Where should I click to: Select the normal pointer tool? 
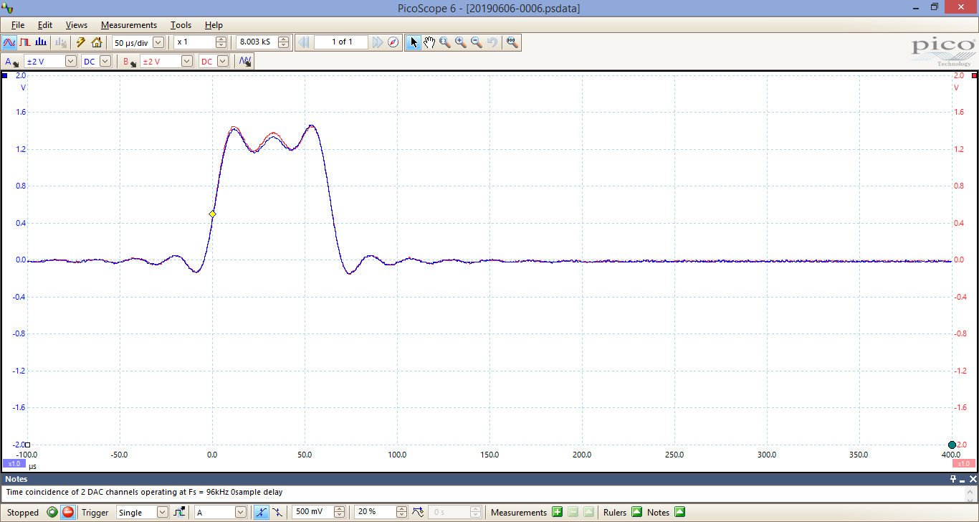(x=414, y=42)
